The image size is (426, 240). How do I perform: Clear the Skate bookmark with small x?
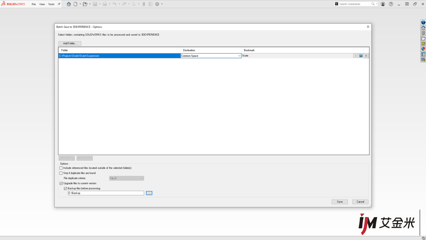[x=355, y=56]
